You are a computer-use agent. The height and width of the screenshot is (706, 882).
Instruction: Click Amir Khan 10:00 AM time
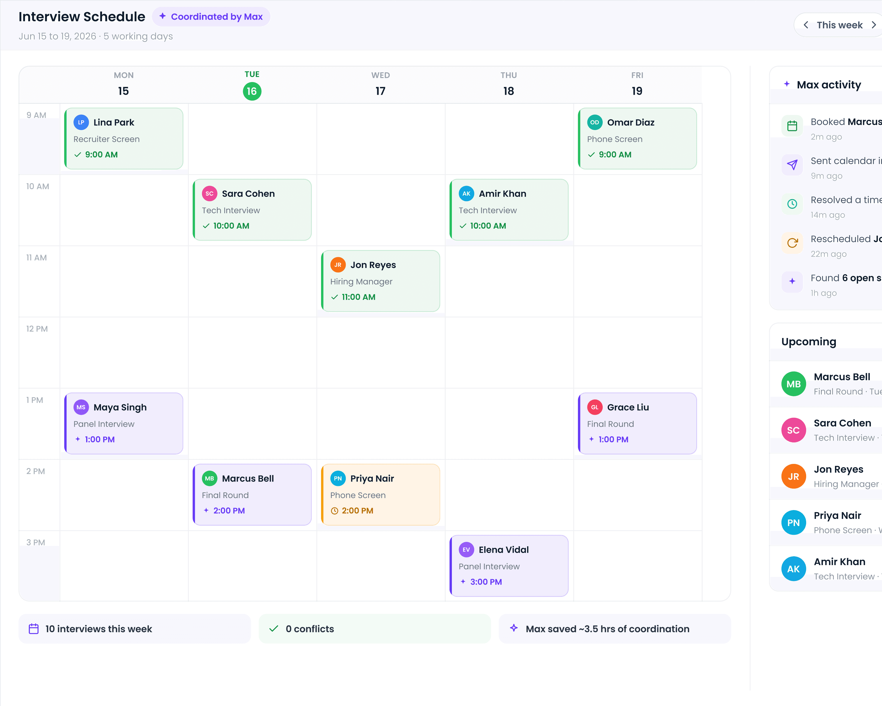tap(488, 226)
